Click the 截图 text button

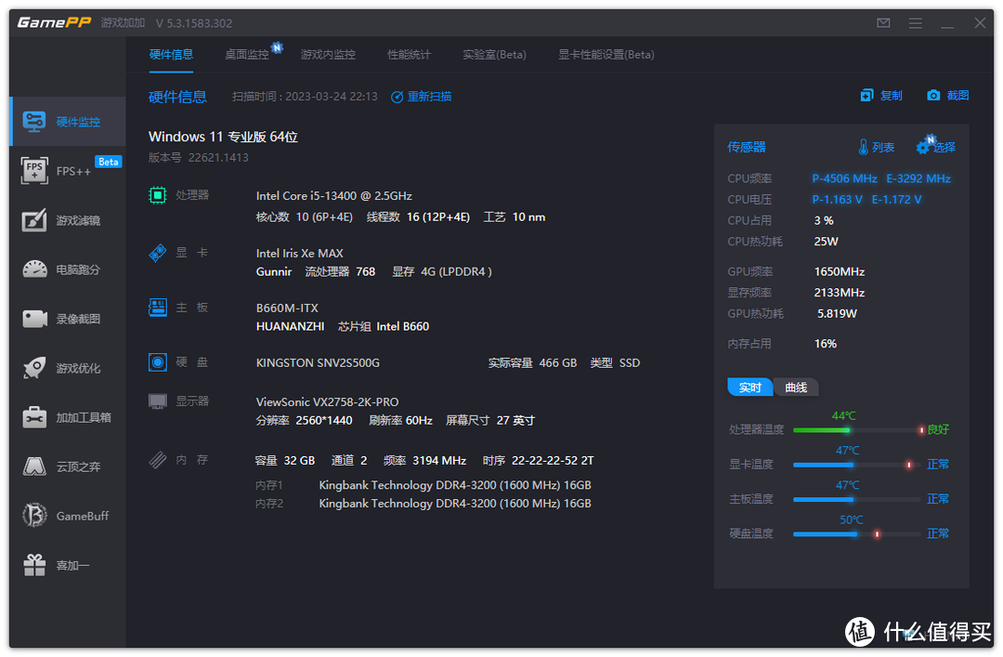point(957,96)
